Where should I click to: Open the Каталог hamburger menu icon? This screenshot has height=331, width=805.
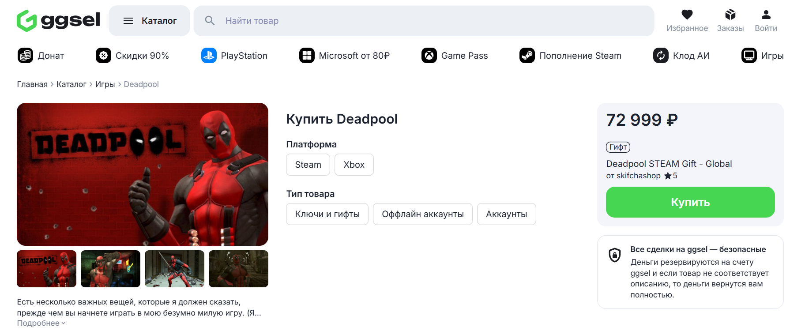[128, 21]
